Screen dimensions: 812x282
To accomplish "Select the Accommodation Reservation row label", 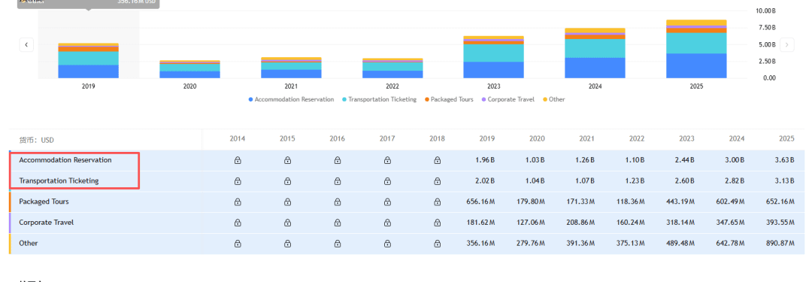I will point(65,160).
